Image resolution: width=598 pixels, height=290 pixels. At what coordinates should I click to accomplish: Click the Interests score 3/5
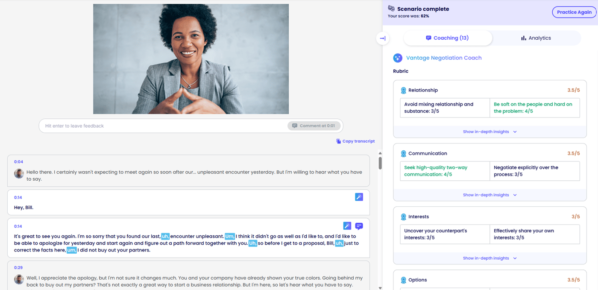coord(576,217)
